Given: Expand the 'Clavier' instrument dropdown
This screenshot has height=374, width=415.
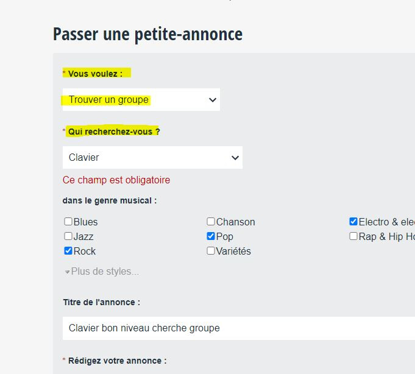Looking at the screenshot, I should coord(152,157).
